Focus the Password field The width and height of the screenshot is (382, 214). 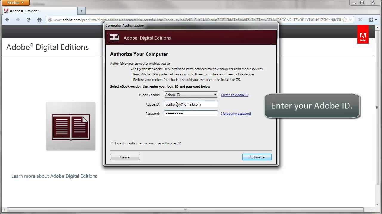(x=191, y=113)
